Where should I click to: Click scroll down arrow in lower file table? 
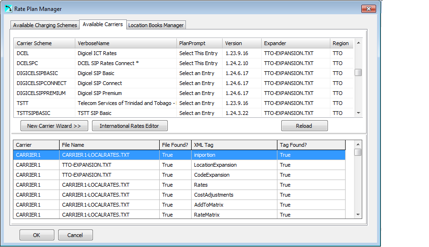tap(358, 215)
